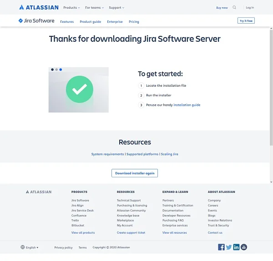273x261 pixels.
Task: Open Atlassian Facebook page icon
Action: (221, 247)
